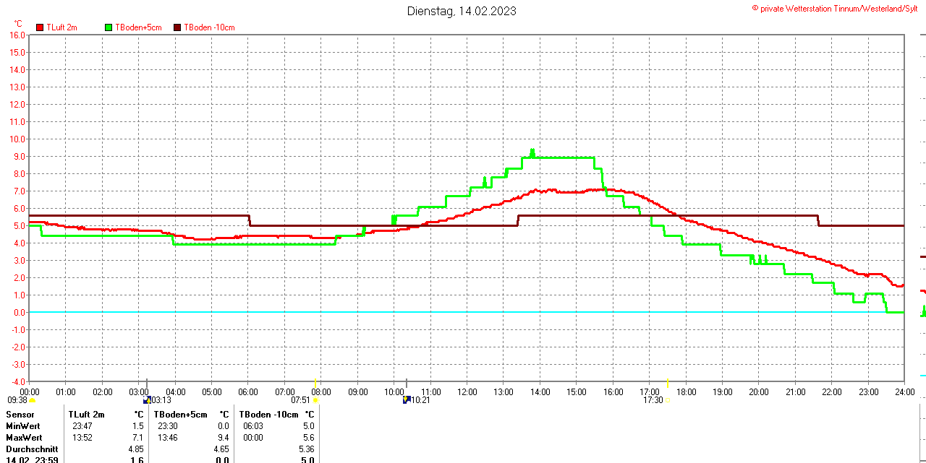Click the MaxWert row label in the table
Viewport: 926px width, 463px height.
click(24, 438)
